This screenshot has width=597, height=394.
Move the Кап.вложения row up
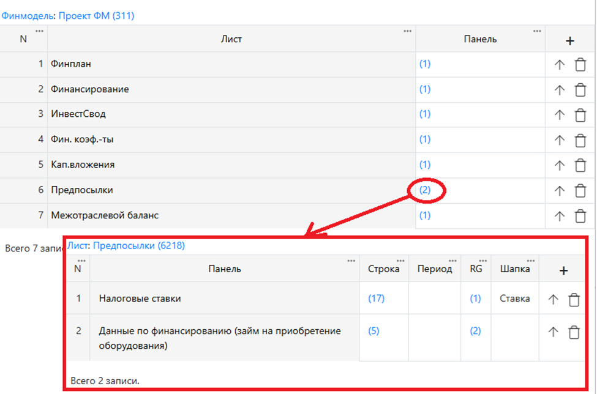[x=559, y=165]
